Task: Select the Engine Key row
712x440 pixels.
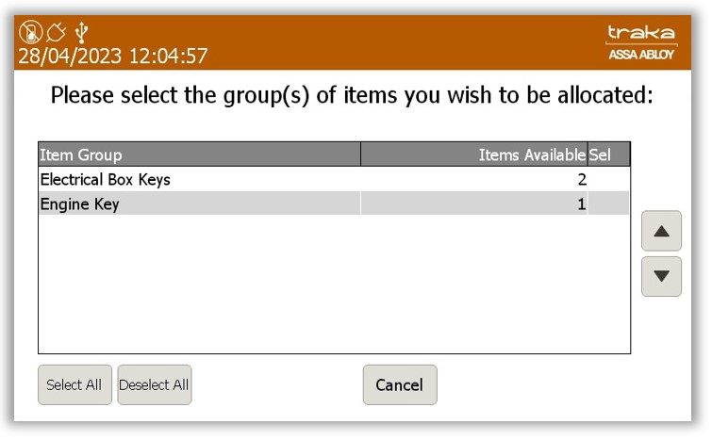Action: click(x=334, y=204)
